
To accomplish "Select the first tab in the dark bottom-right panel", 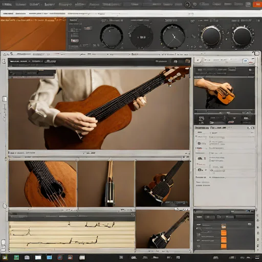I will coord(199,217).
